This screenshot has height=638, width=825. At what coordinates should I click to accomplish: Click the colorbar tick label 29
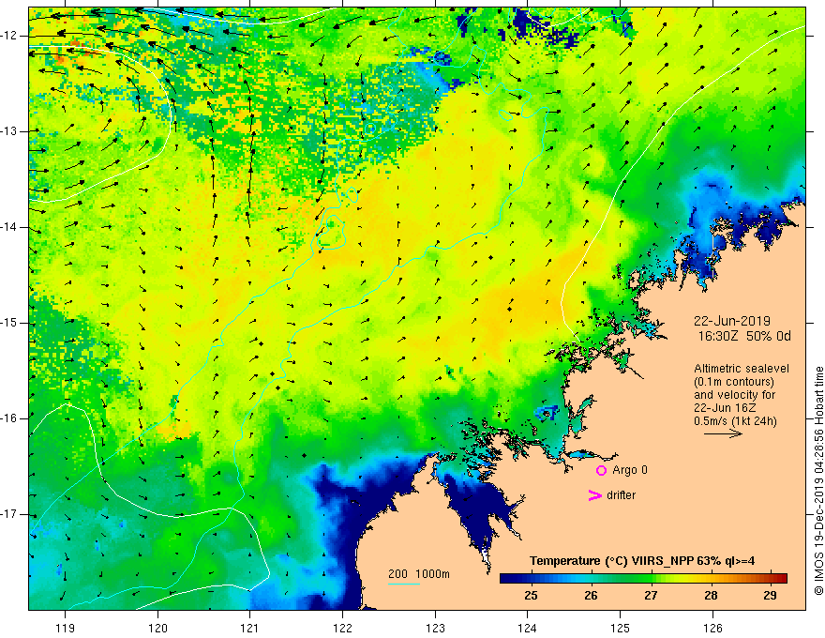click(x=770, y=596)
